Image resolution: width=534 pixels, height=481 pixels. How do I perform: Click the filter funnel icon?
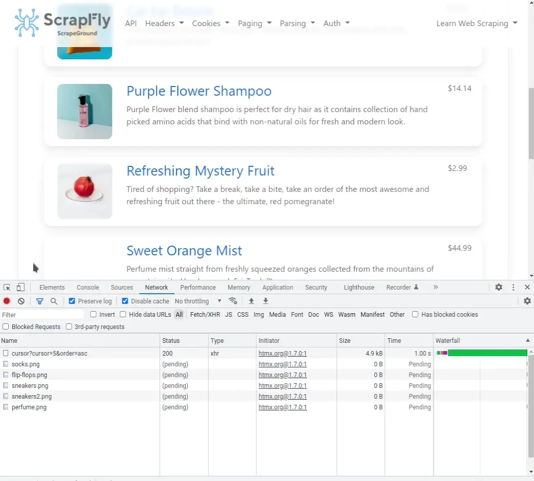click(x=39, y=301)
